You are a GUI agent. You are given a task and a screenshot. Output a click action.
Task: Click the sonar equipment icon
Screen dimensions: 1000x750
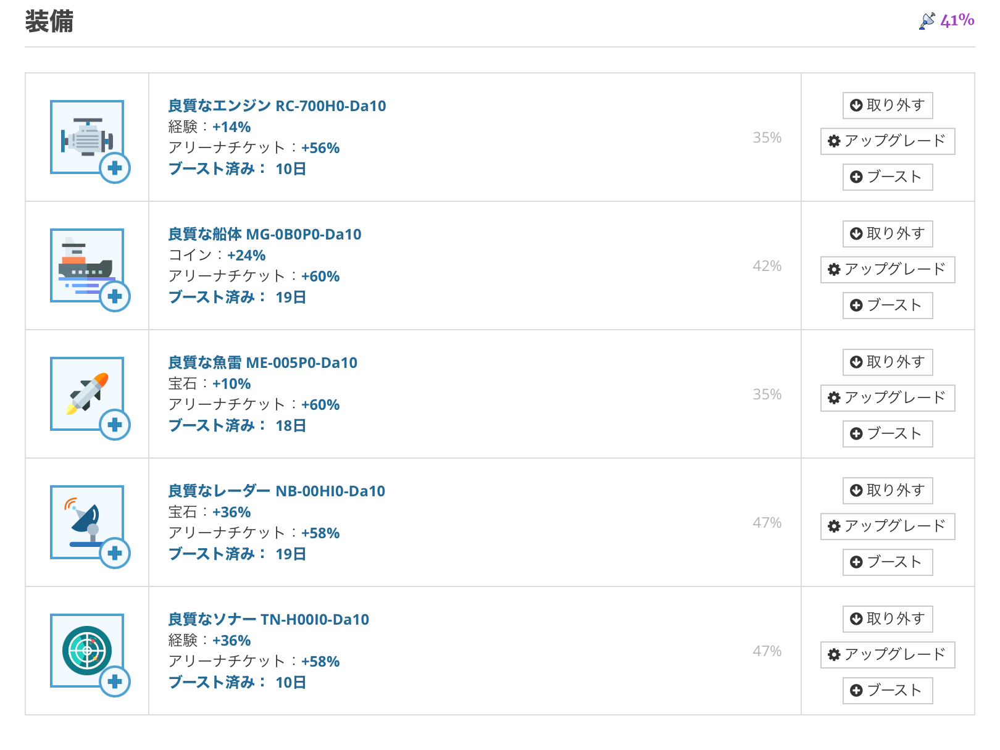(87, 651)
